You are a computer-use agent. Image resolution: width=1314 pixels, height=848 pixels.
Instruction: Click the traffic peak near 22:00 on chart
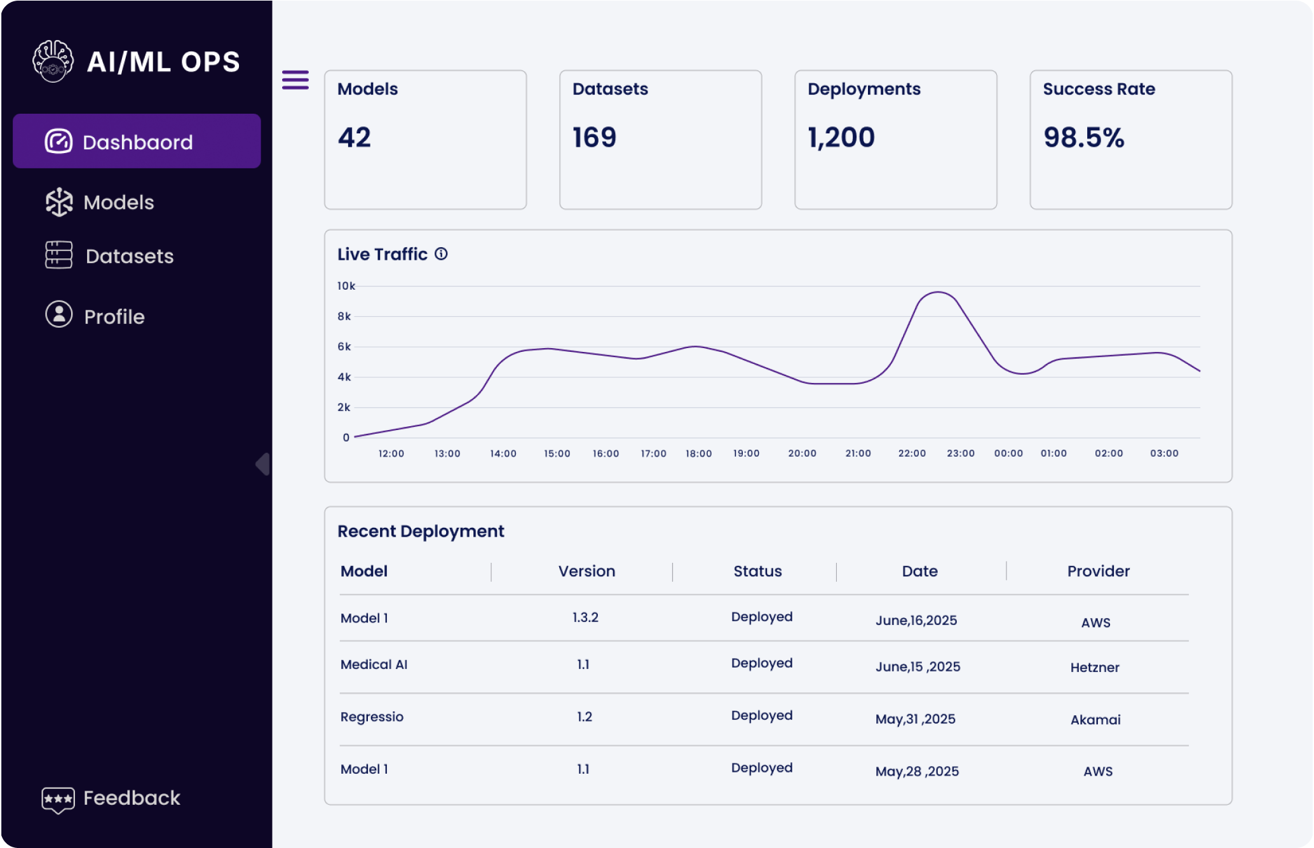coord(938,293)
